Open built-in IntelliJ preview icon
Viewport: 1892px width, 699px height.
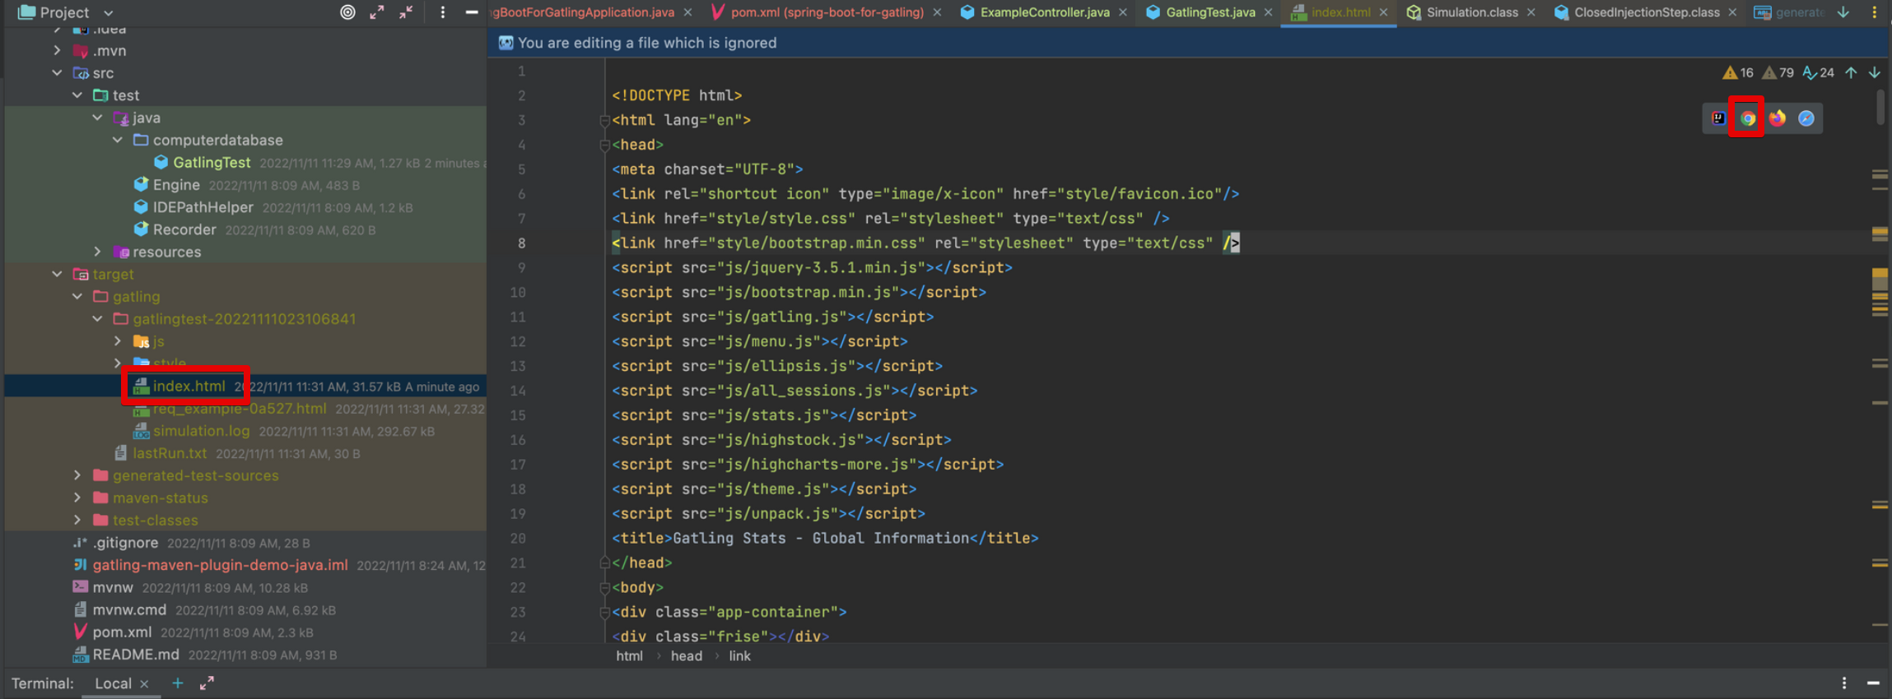pos(1718,118)
